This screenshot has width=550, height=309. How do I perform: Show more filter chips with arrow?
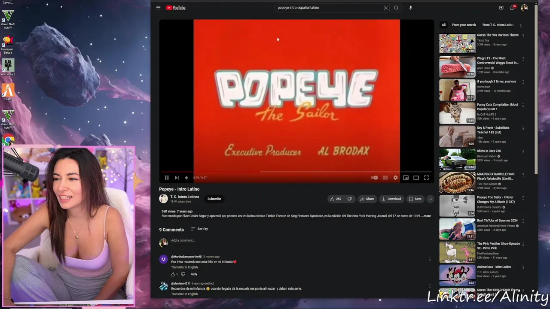(x=520, y=25)
